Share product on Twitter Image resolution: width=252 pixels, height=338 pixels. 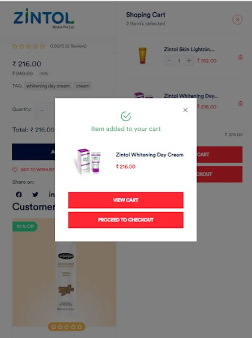pyautogui.click(x=35, y=195)
